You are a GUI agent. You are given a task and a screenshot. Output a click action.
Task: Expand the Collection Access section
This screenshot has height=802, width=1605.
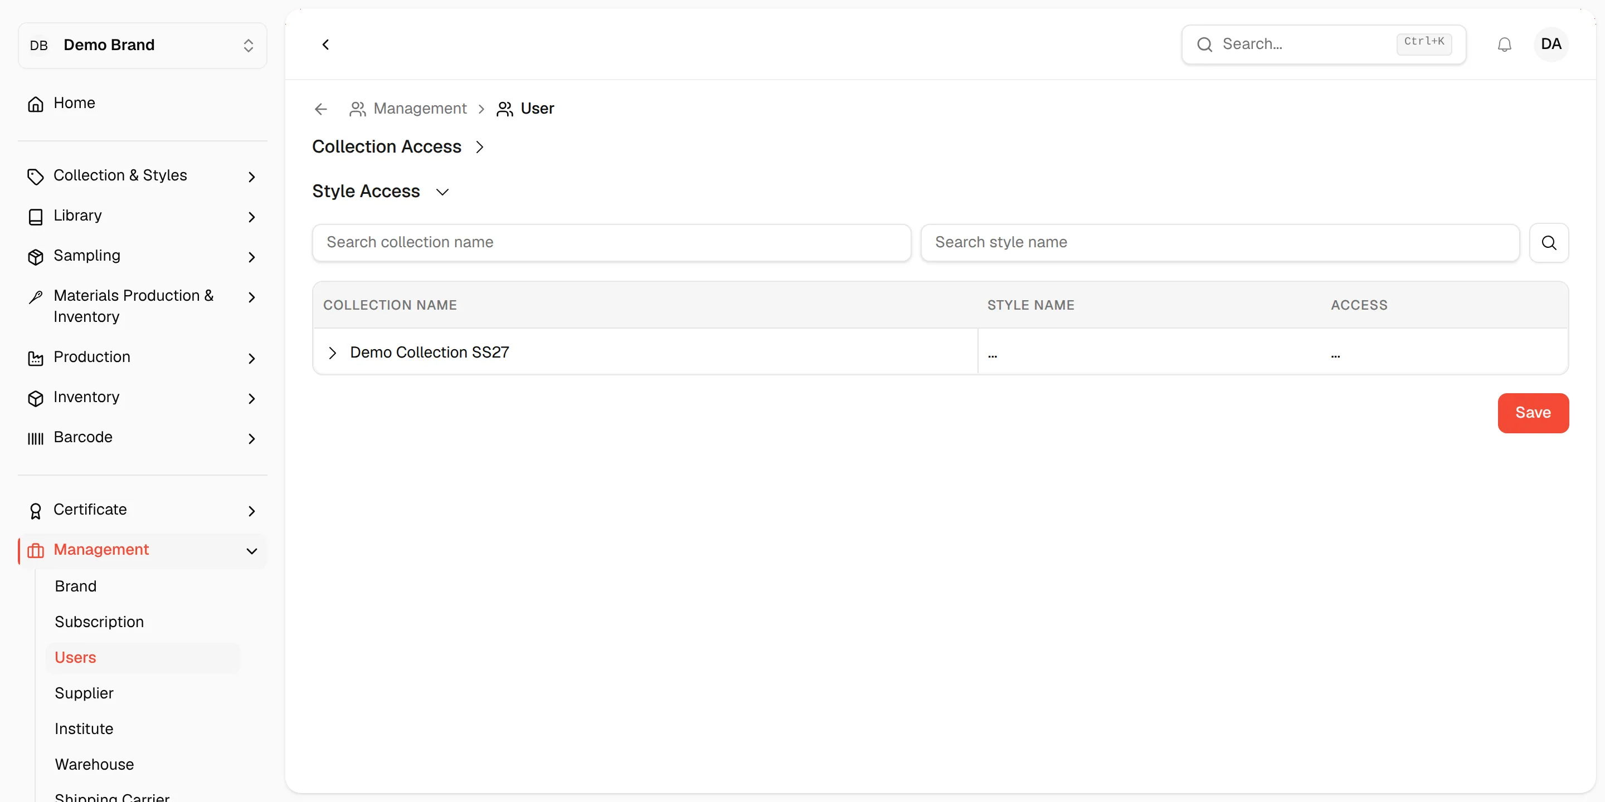479,147
